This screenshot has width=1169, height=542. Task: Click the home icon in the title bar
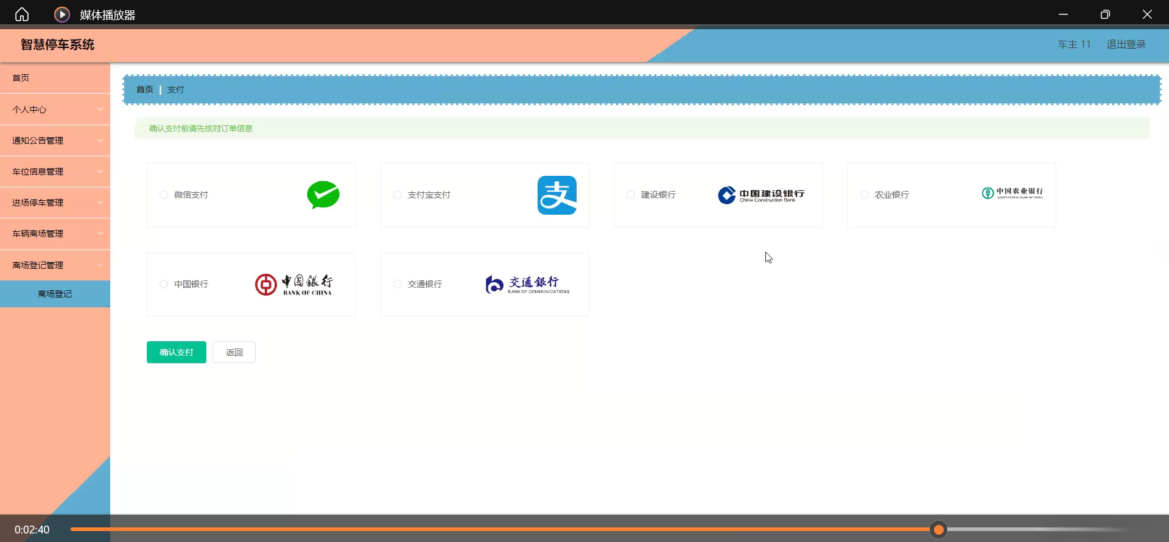coord(22,15)
